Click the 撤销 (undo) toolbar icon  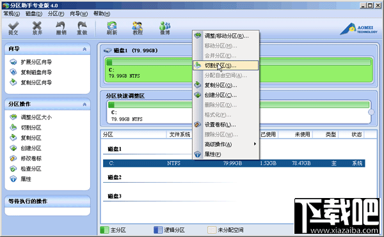[61, 28]
